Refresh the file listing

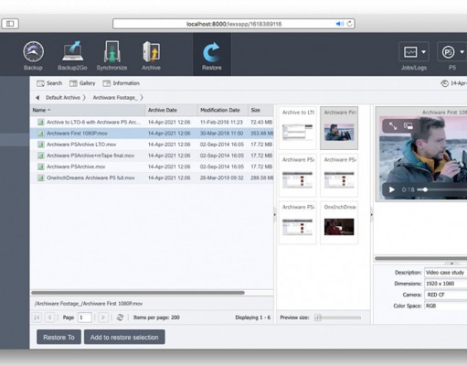pos(120,318)
